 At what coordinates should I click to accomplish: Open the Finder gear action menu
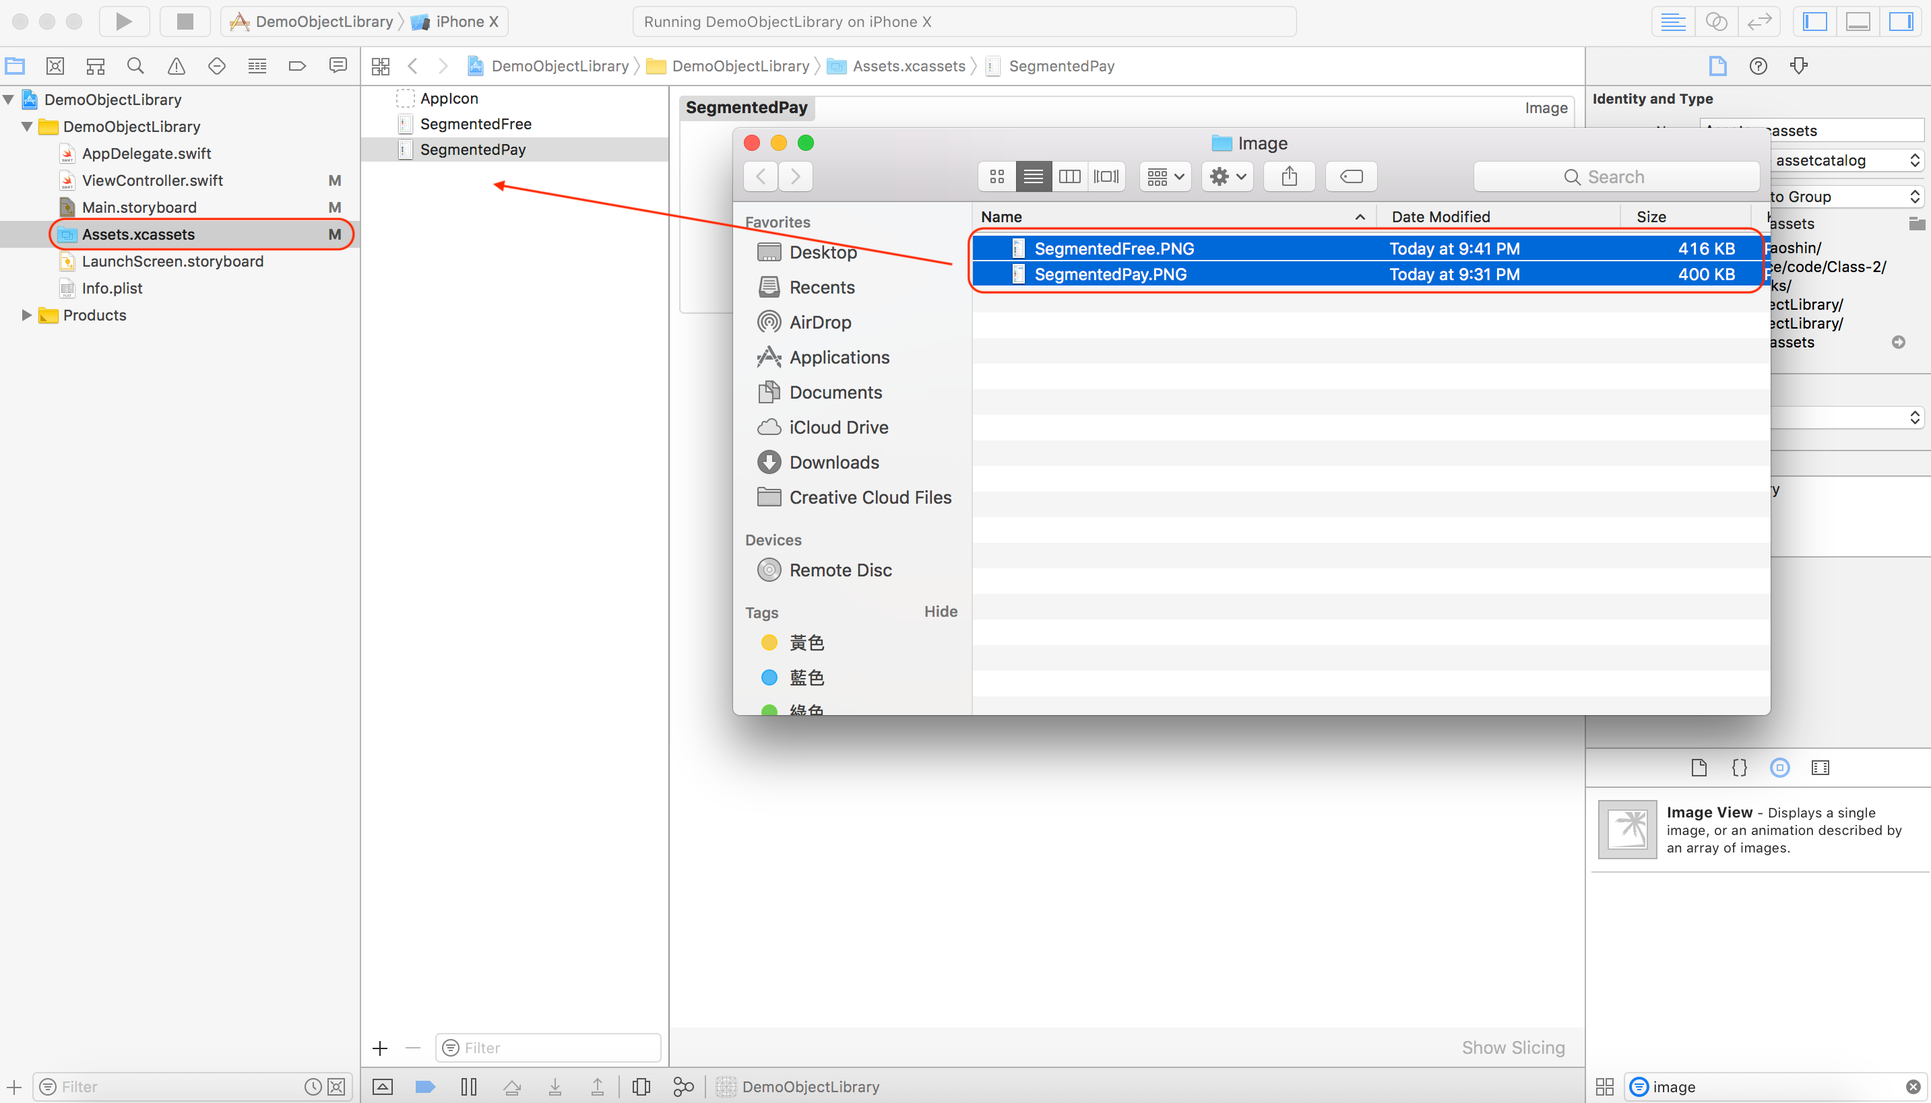pos(1226,176)
